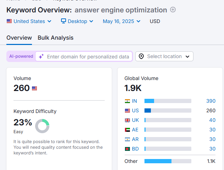This screenshot has height=170, width=224.
Task: Select the Overview tab
Action: (x=19, y=38)
